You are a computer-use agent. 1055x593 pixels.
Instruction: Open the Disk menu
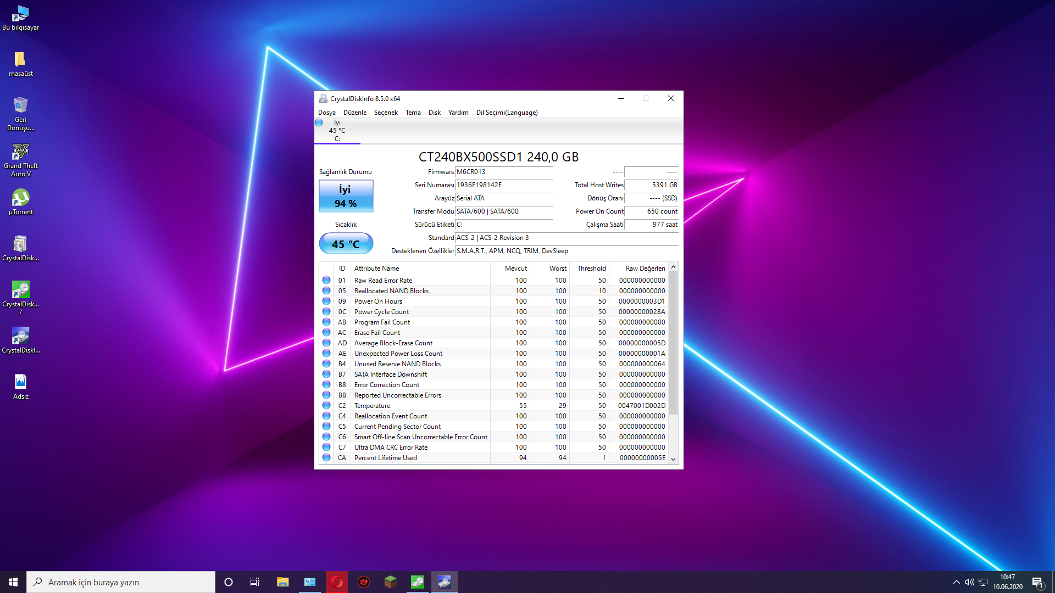pos(435,113)
